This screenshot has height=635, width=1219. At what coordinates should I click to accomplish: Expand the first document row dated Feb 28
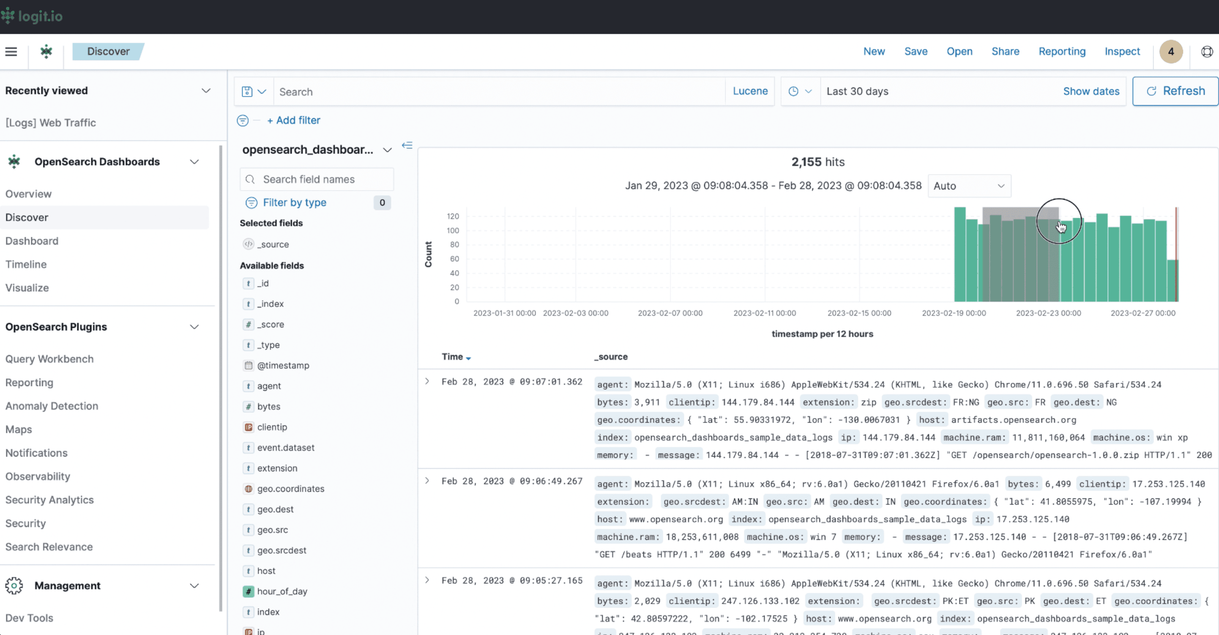point(427,381)
